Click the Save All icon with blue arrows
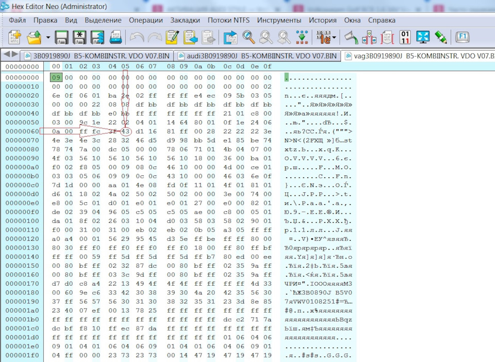Image resolution: width=495 pixels, height=362 pixels. (x=97, y=37)
